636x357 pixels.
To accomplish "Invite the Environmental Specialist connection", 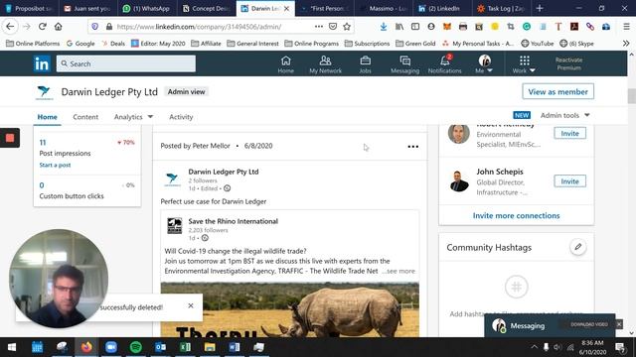I will pos(569,133).
